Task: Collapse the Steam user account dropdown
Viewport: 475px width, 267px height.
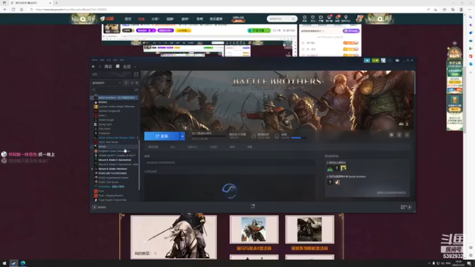Action: [x=390, y=61]
